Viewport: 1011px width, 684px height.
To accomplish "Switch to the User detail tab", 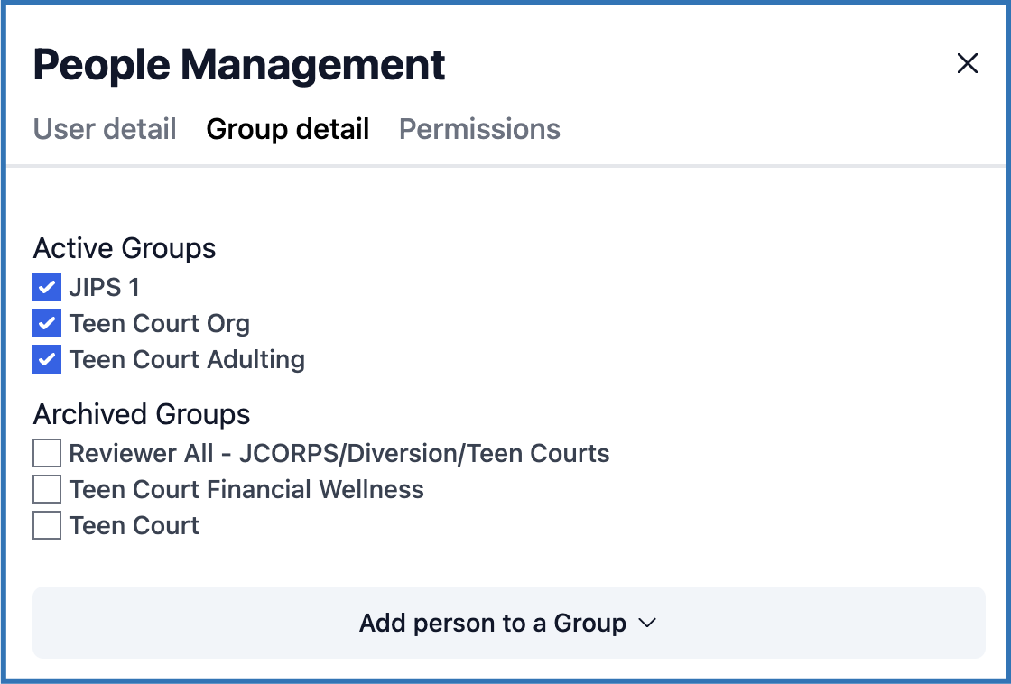I will click(105, 129).
